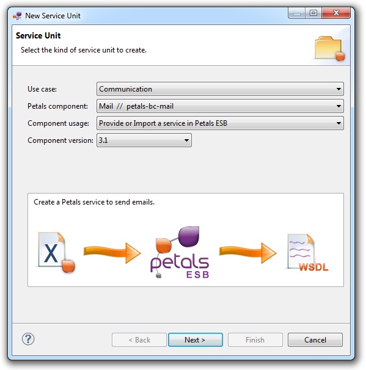Click the help question mark icon
This screenshot has height=370, width=366.
point(28,339)
